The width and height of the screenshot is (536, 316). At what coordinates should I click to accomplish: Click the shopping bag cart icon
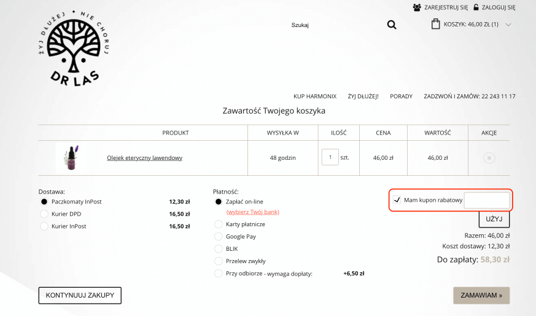tap(435, 24)
